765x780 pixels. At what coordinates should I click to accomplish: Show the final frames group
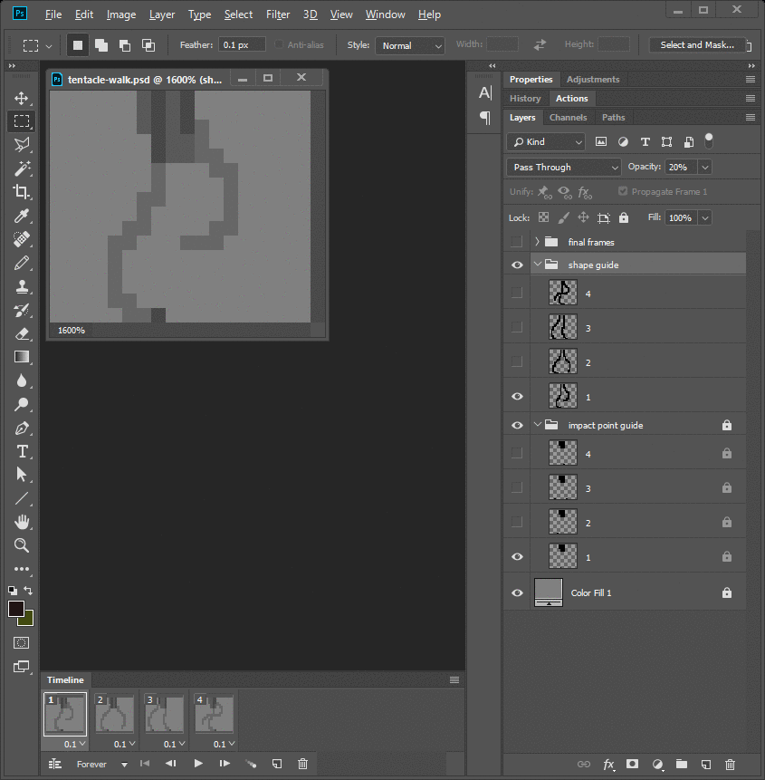(x=517, y=242)
